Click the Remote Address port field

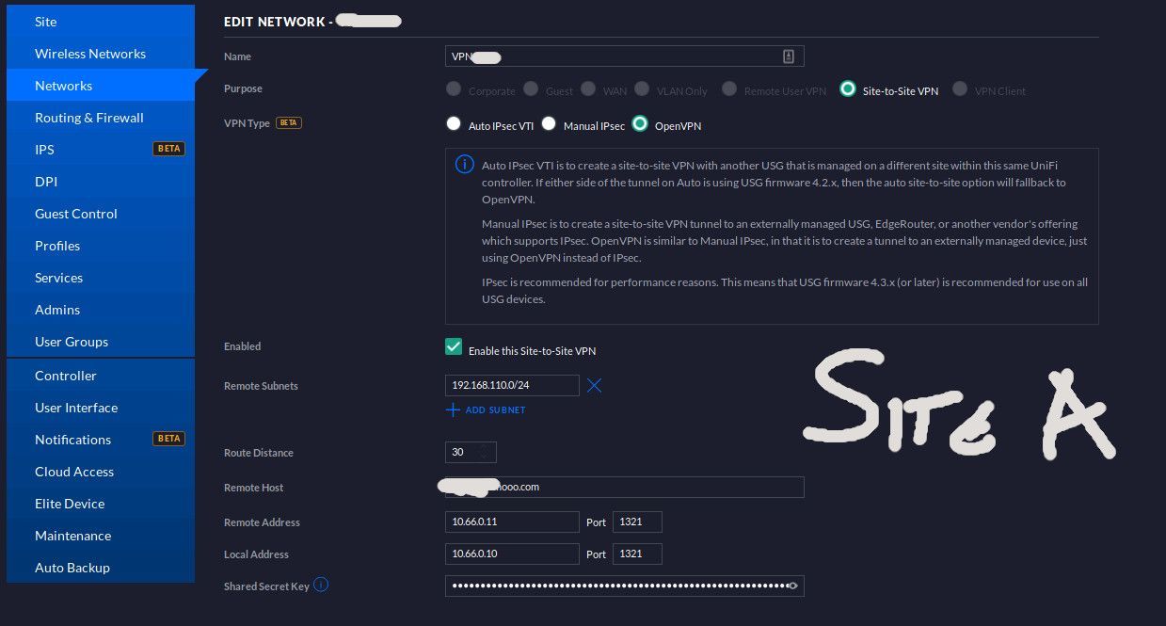coord(637,522)
